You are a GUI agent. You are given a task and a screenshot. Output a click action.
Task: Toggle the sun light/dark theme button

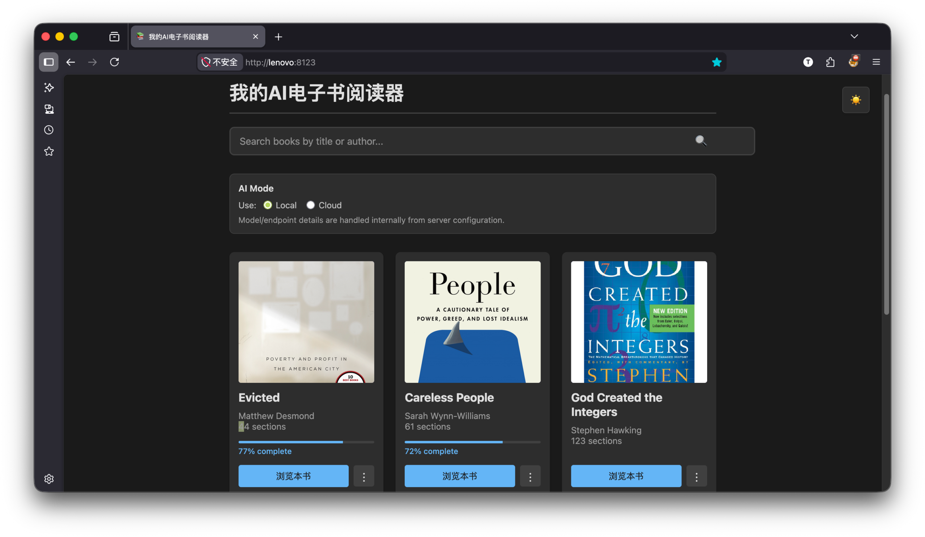[x=855, y=100]
